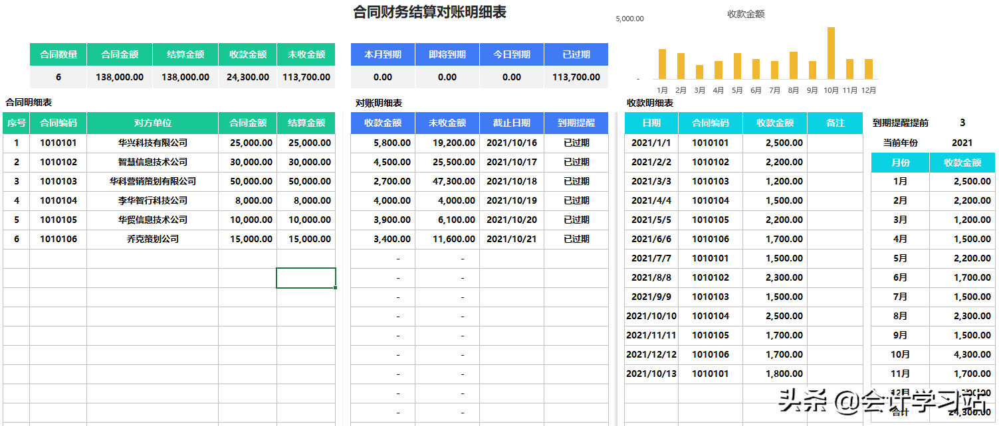The height and width of the screenshot is (426, 999).
Task: Click the 本月到期 summary header
Action: (382, 54)
